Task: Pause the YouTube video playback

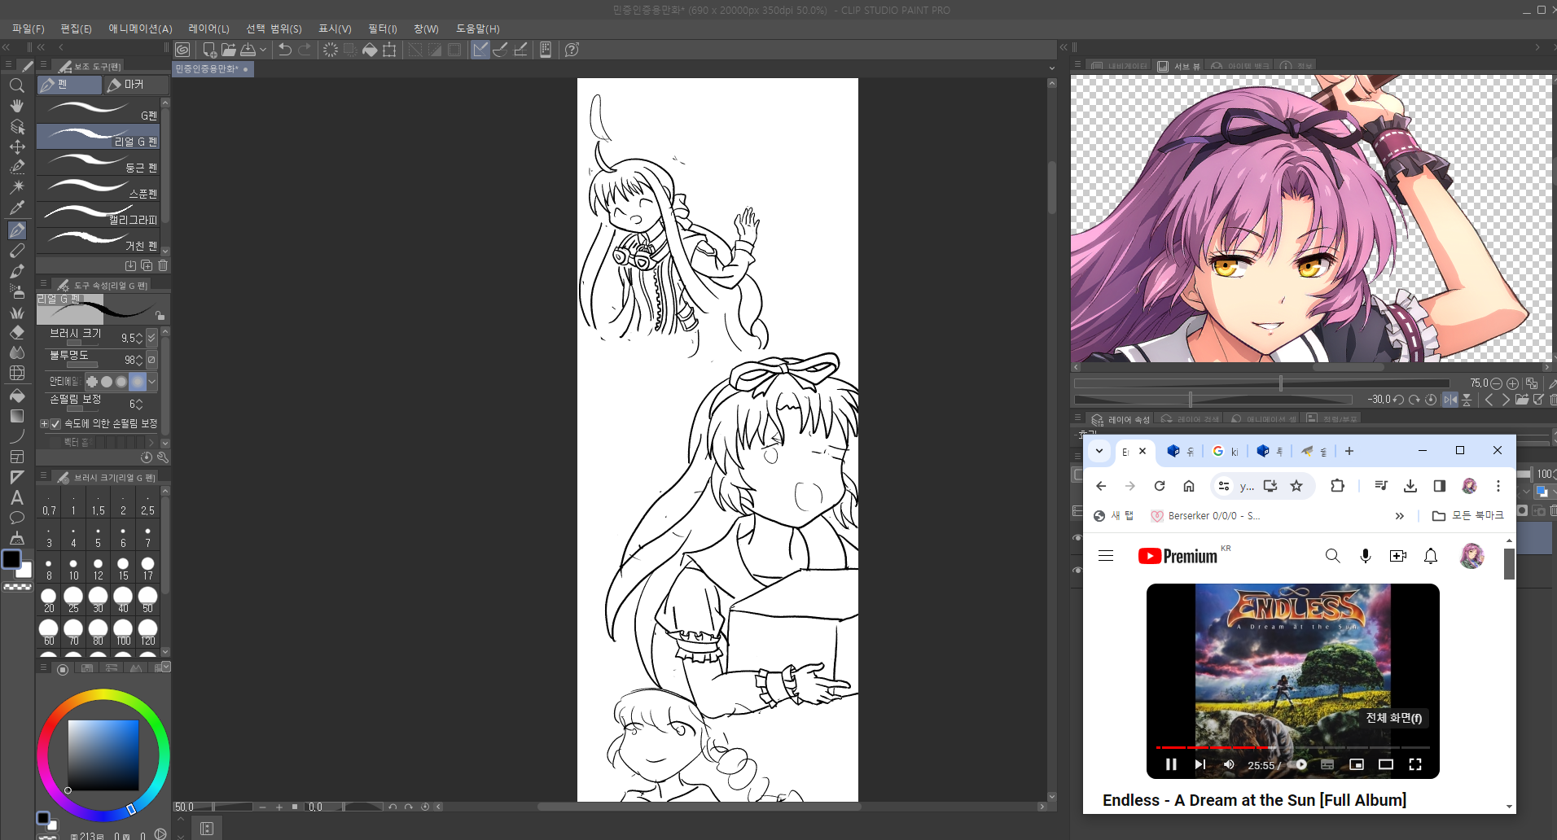Action: [x=1170, y=764]
